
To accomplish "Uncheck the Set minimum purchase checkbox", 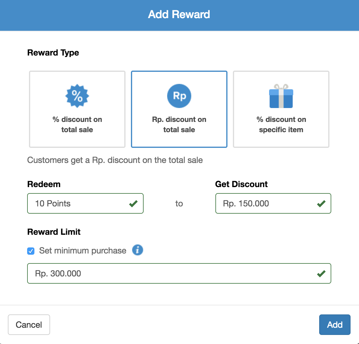I will (x=30, y=250).
